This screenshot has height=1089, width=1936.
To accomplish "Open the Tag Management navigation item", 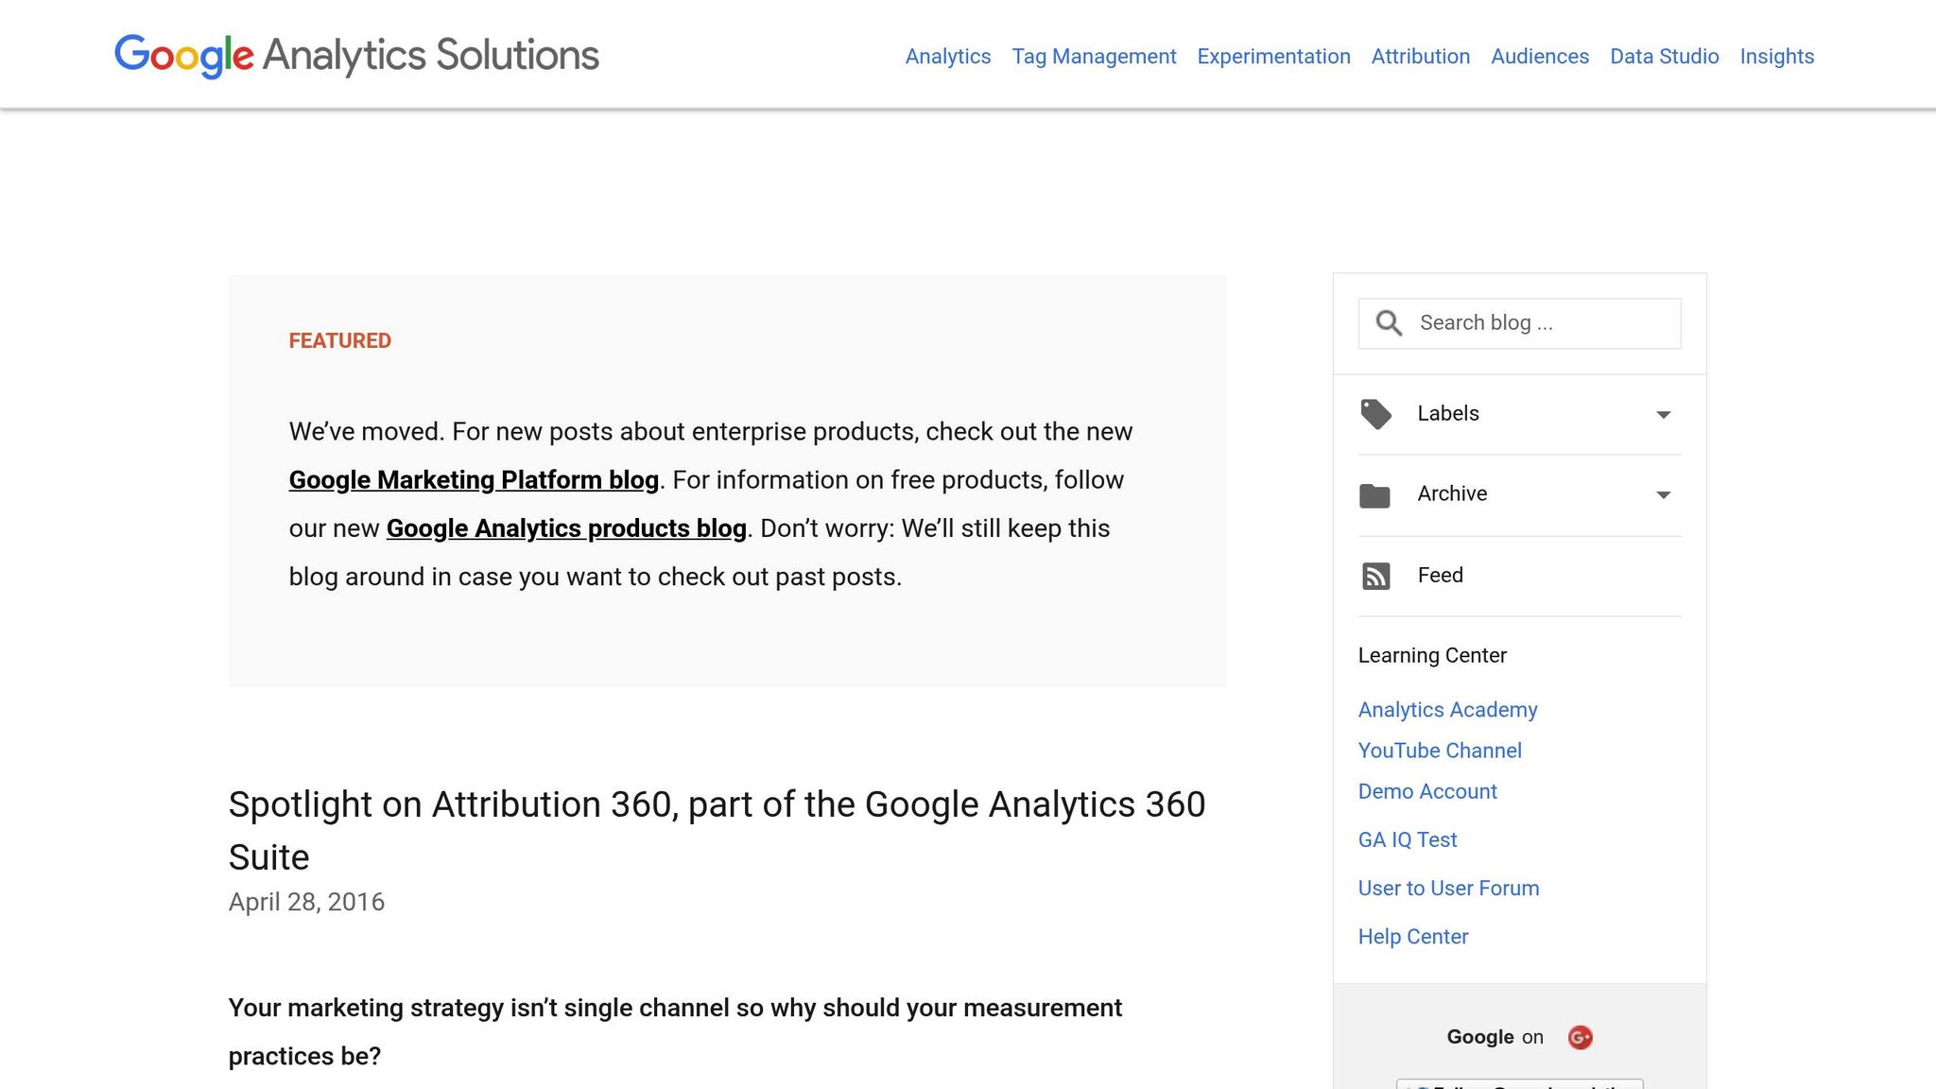I will 1094,57.
